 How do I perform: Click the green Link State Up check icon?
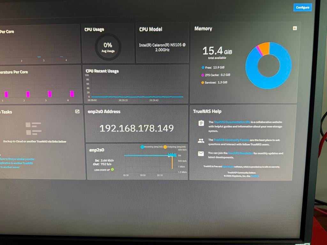[x=112, y=169]
